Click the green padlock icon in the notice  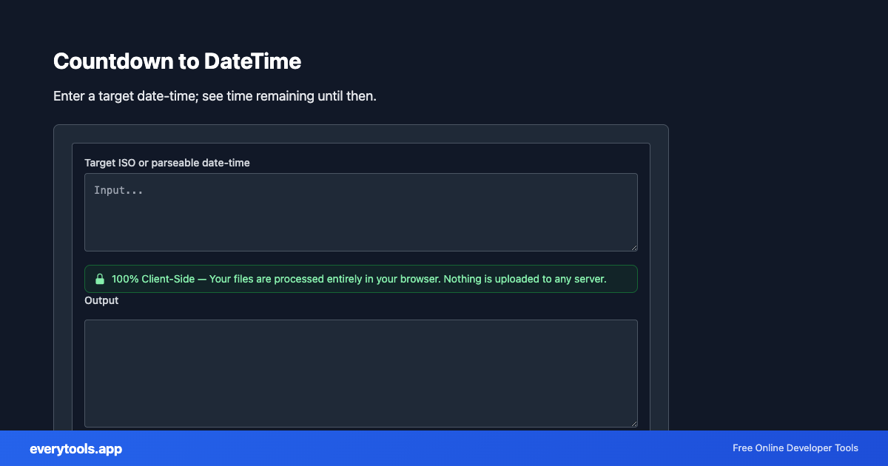click(x=101, y=279)
